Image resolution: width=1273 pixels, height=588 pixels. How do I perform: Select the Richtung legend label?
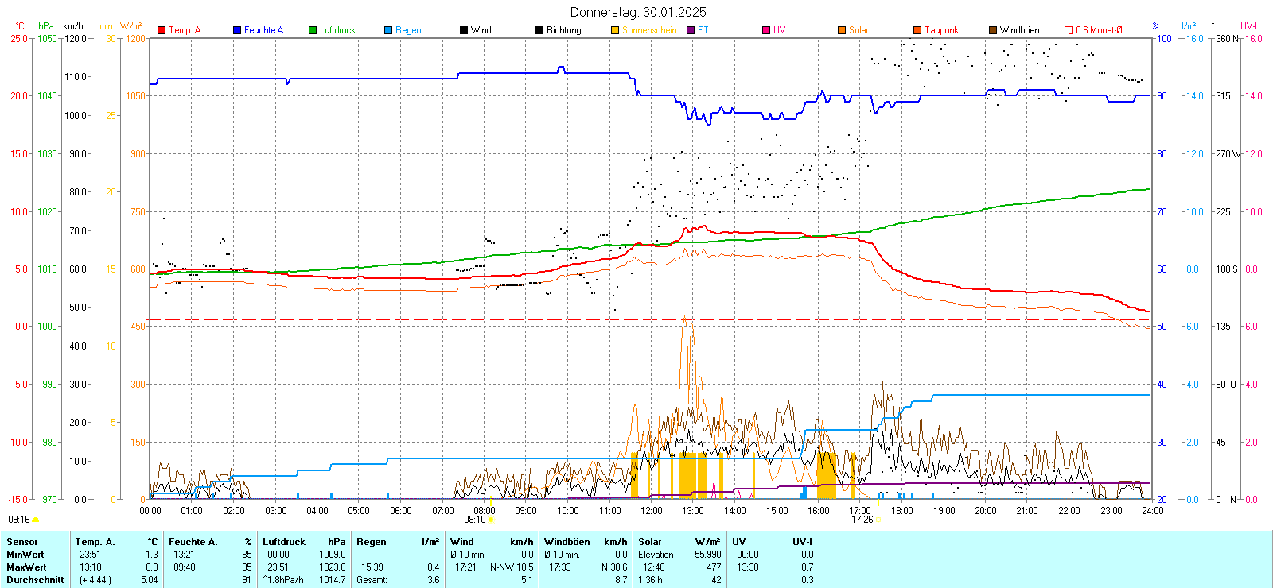coord(563,30)
